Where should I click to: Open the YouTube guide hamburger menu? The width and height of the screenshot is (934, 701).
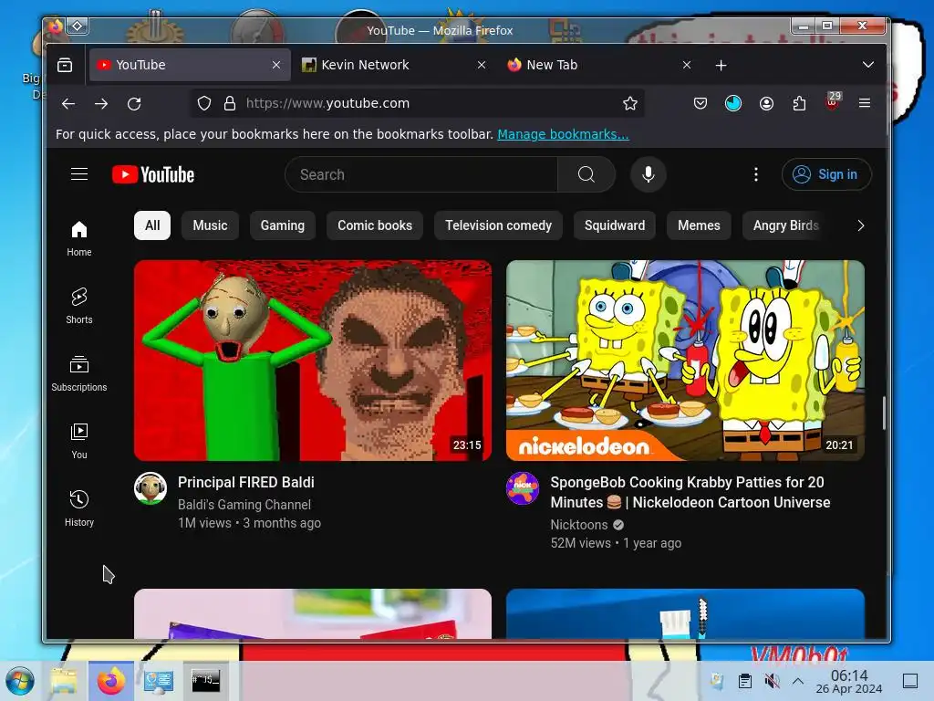[79, 174]
